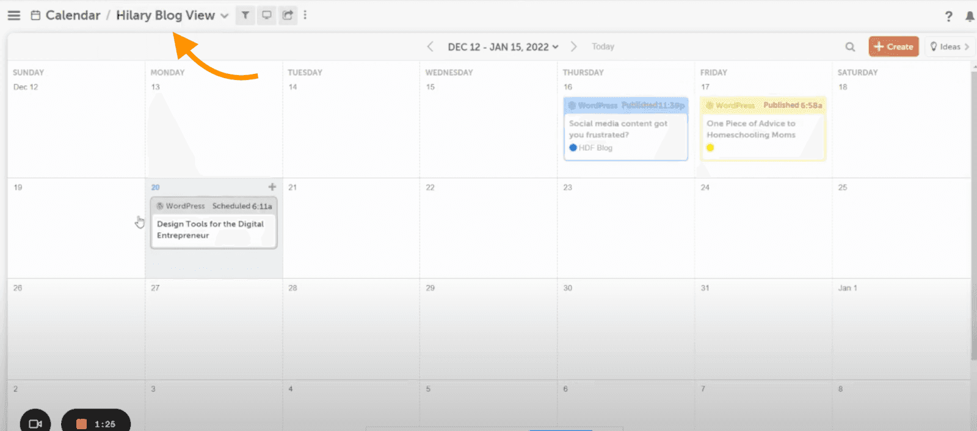Open the three-dot more options menu
977x431 pixels.
305,15
